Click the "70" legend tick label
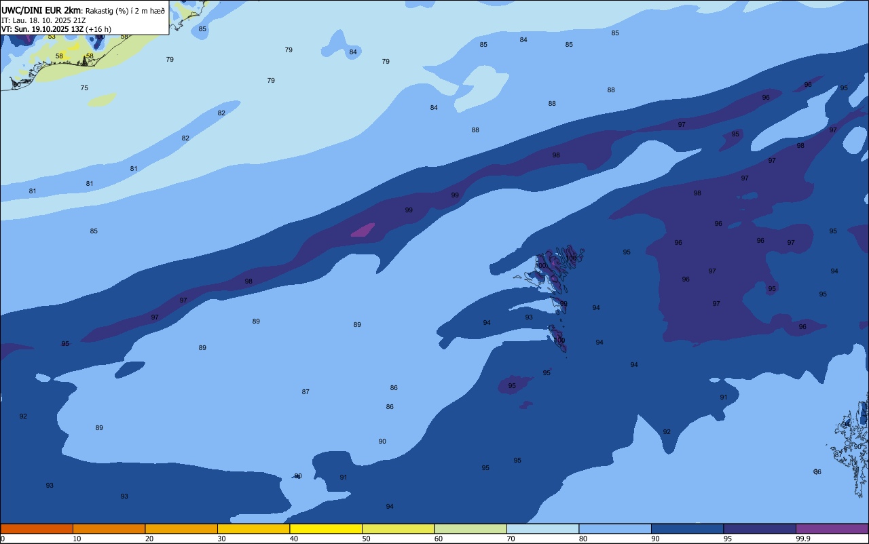The height and width of the screenshot is (544, 869). point(511,539)
